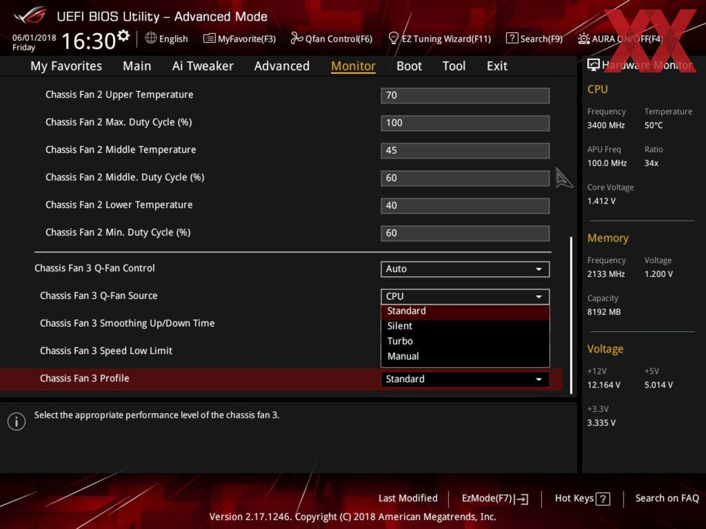Screen dimensions: 706x529
Task: Open the Hot Keys help
Action: [582, 498]
